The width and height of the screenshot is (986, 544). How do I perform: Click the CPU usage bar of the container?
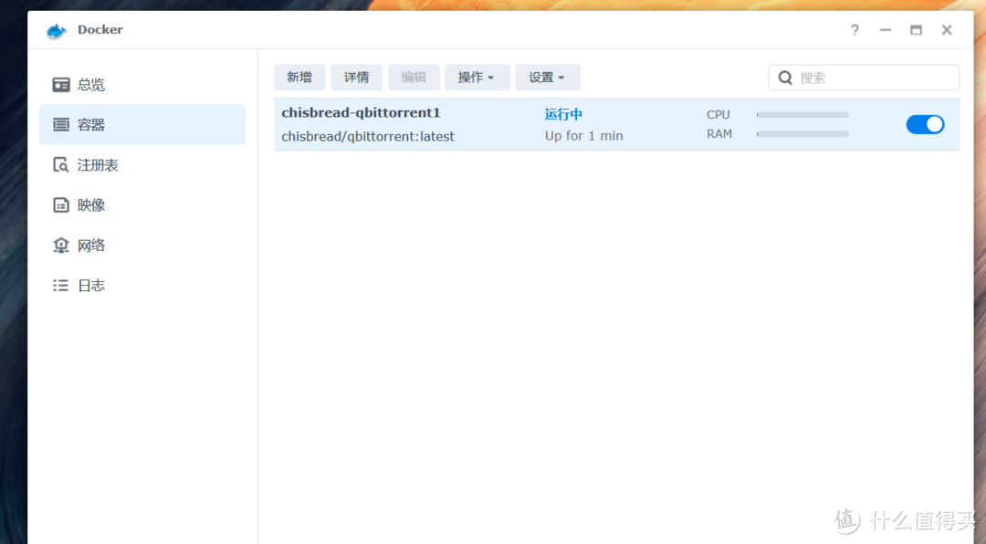(x=802, y=115)
